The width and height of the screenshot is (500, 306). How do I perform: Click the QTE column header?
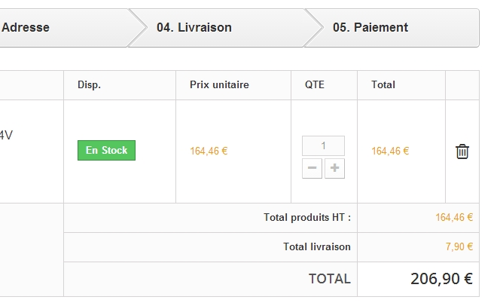click(x=315, y=85)
